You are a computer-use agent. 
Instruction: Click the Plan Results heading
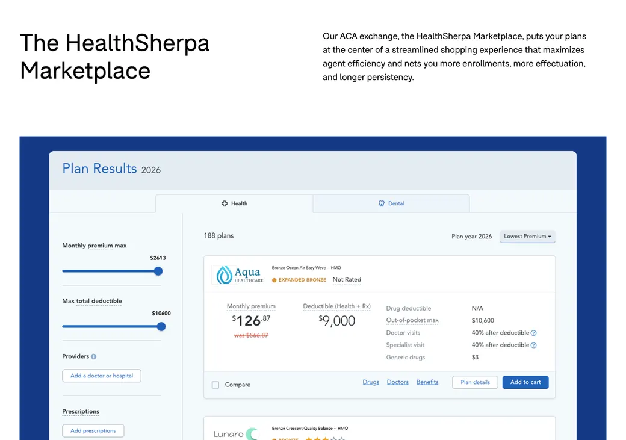[99, 169]
